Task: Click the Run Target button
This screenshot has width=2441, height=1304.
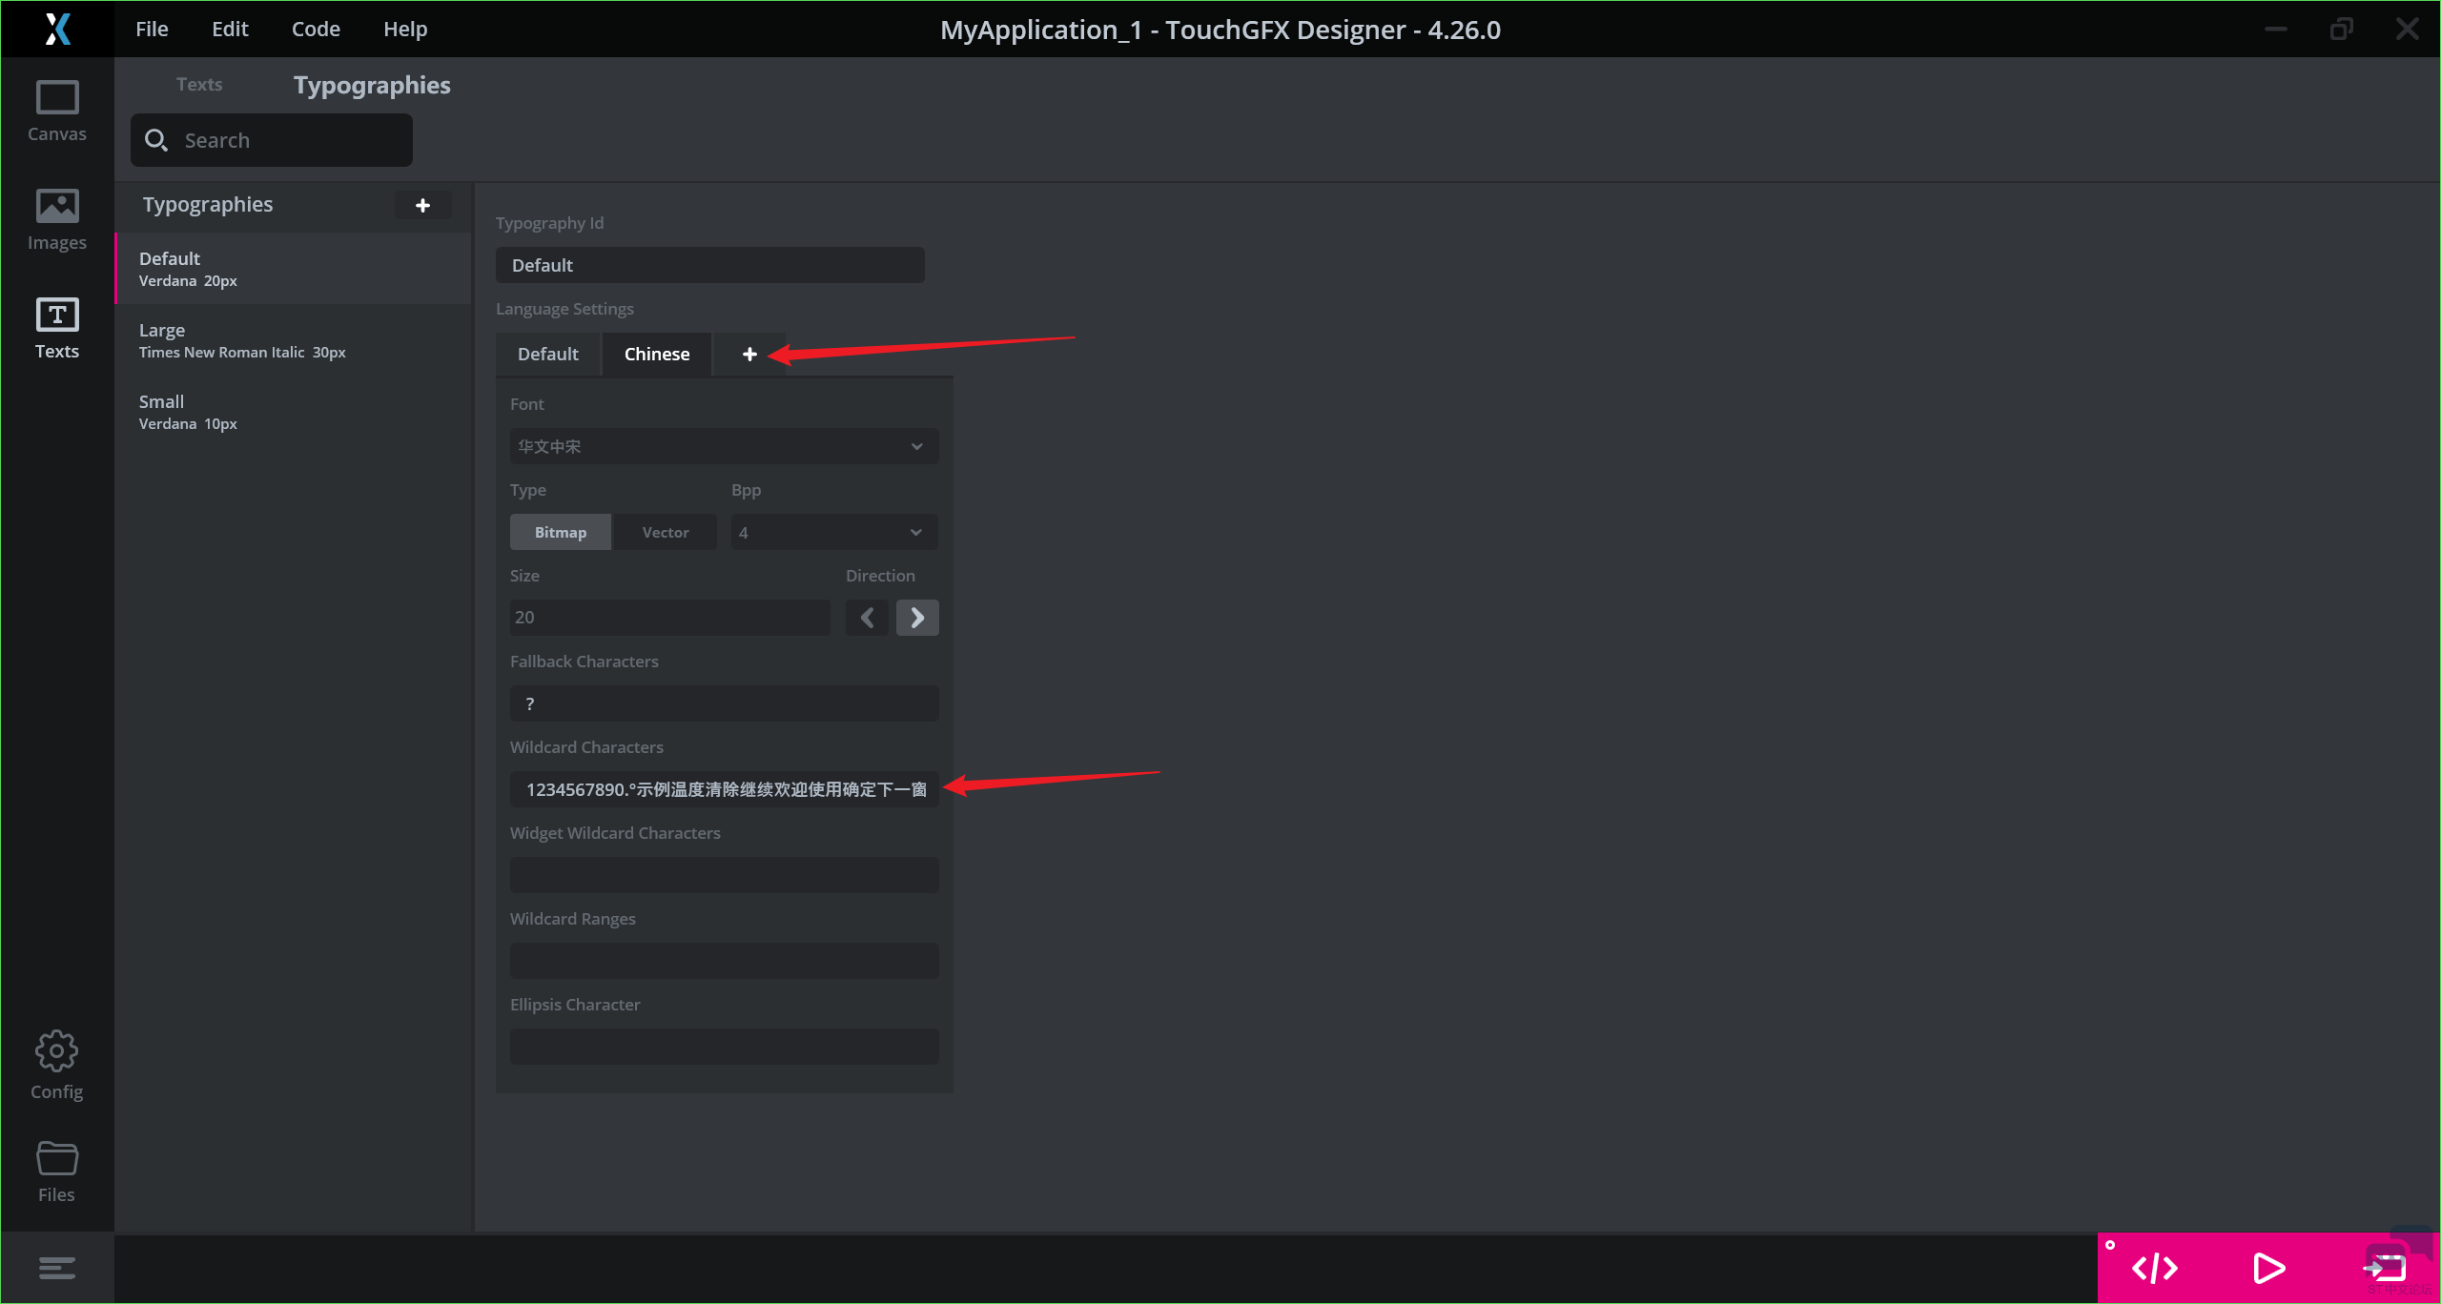Action: click(2385, 1268)
